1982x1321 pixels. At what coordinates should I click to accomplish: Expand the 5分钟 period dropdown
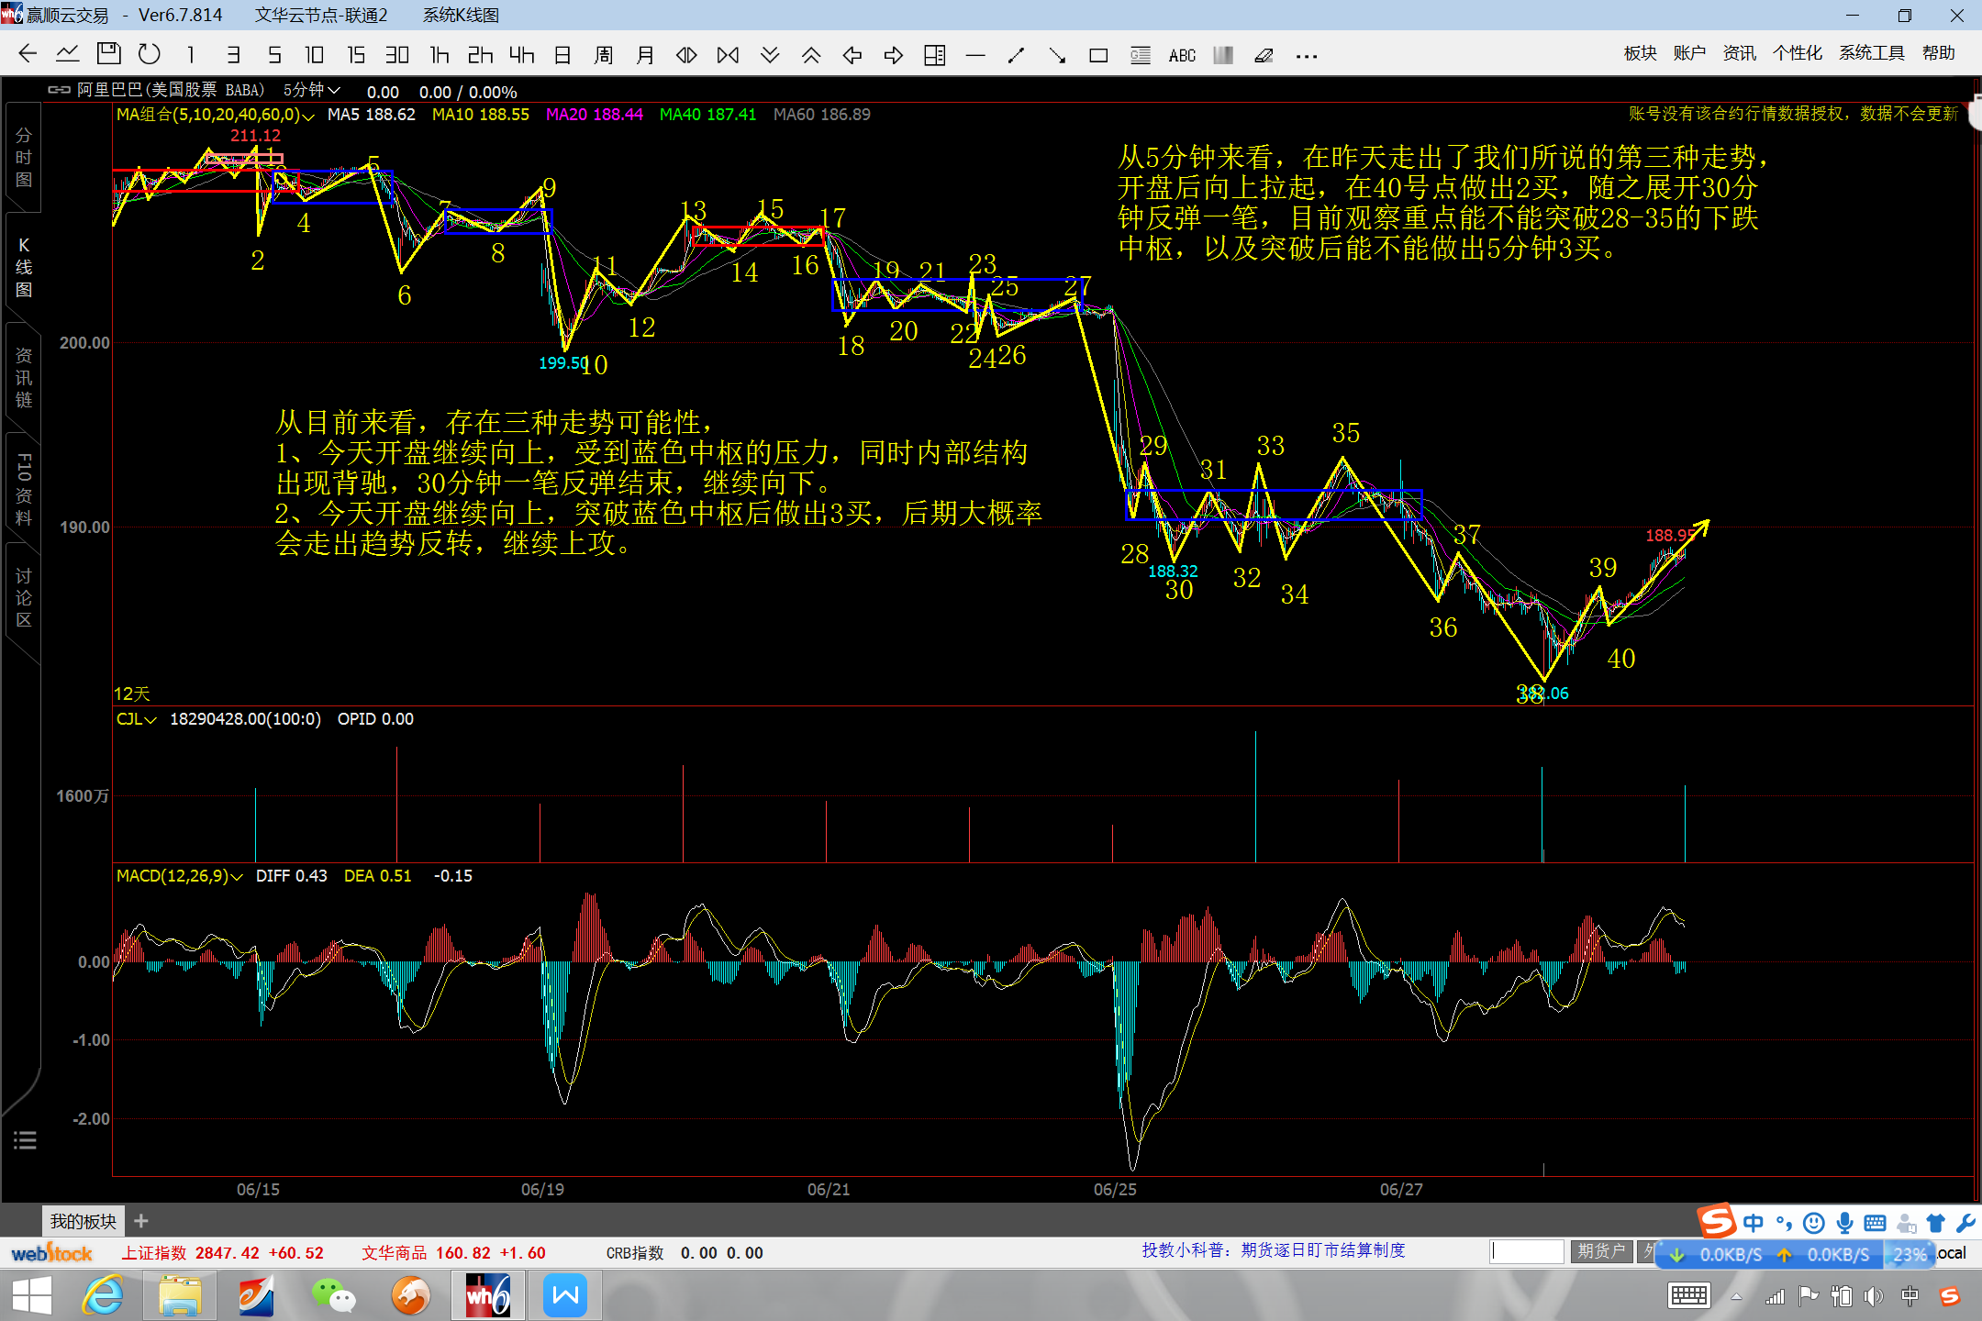[312, 90]
